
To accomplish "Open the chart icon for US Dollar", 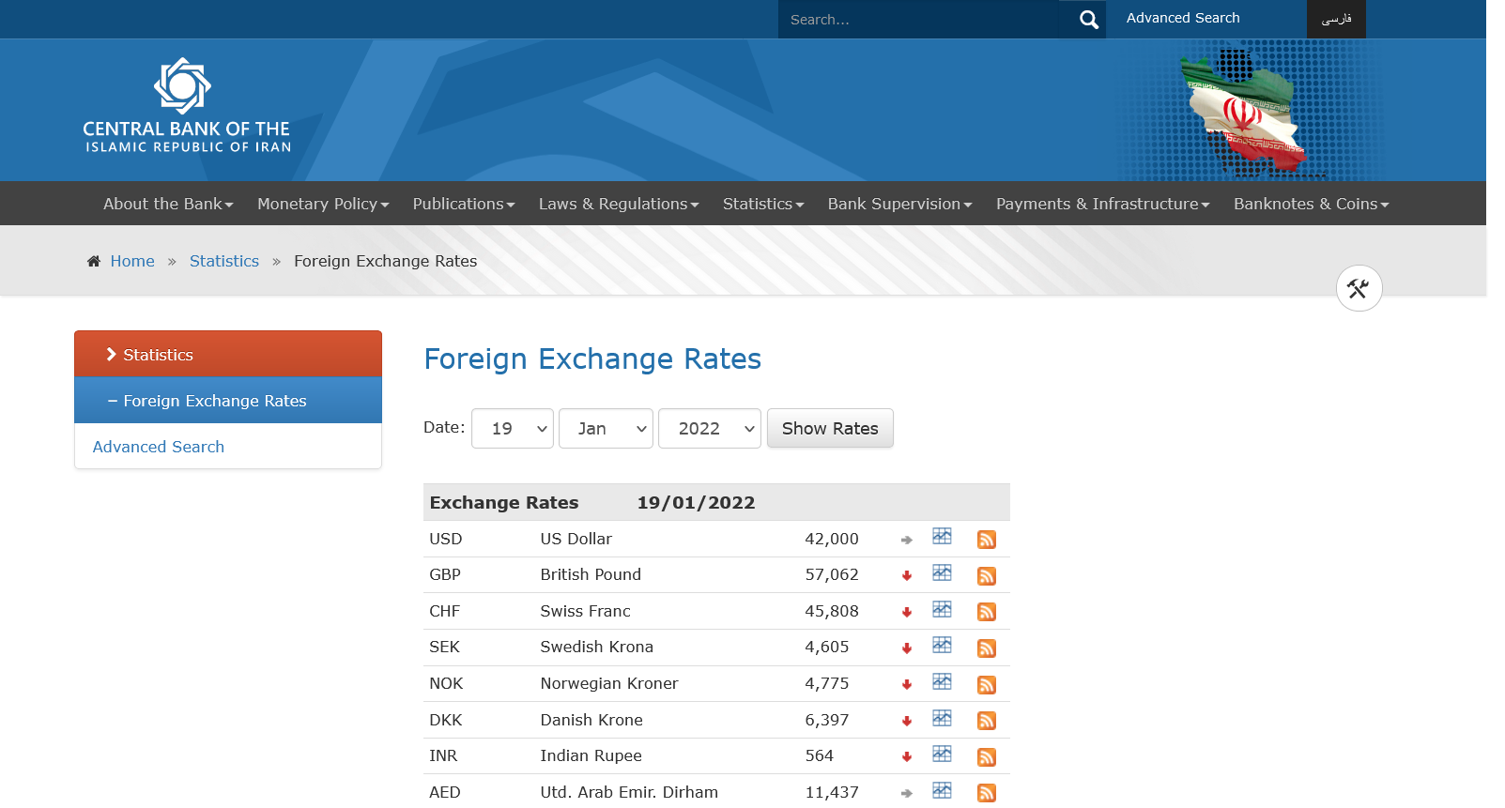I will (x=942, y=537).
